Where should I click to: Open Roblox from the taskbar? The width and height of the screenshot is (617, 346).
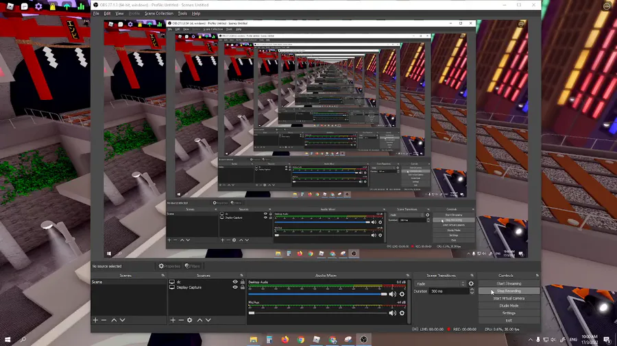(x=316, y=339)
